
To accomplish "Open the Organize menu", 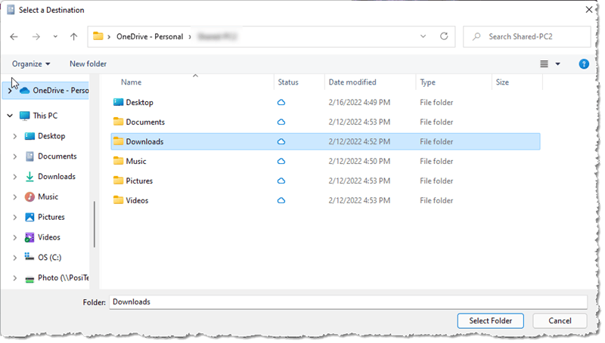I will click(x=31, y=64).
